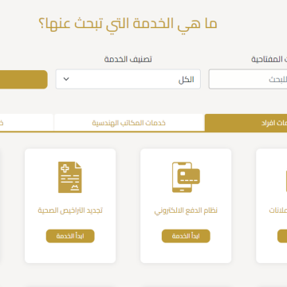Click the advertisements card title text

click(278, 210)
